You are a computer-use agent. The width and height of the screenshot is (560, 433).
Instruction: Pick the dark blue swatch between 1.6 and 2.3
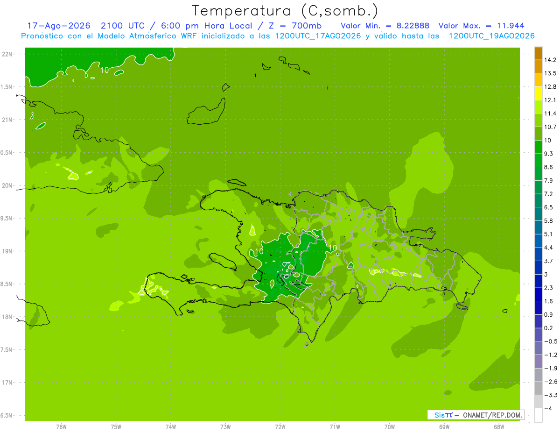pos(538,294)
